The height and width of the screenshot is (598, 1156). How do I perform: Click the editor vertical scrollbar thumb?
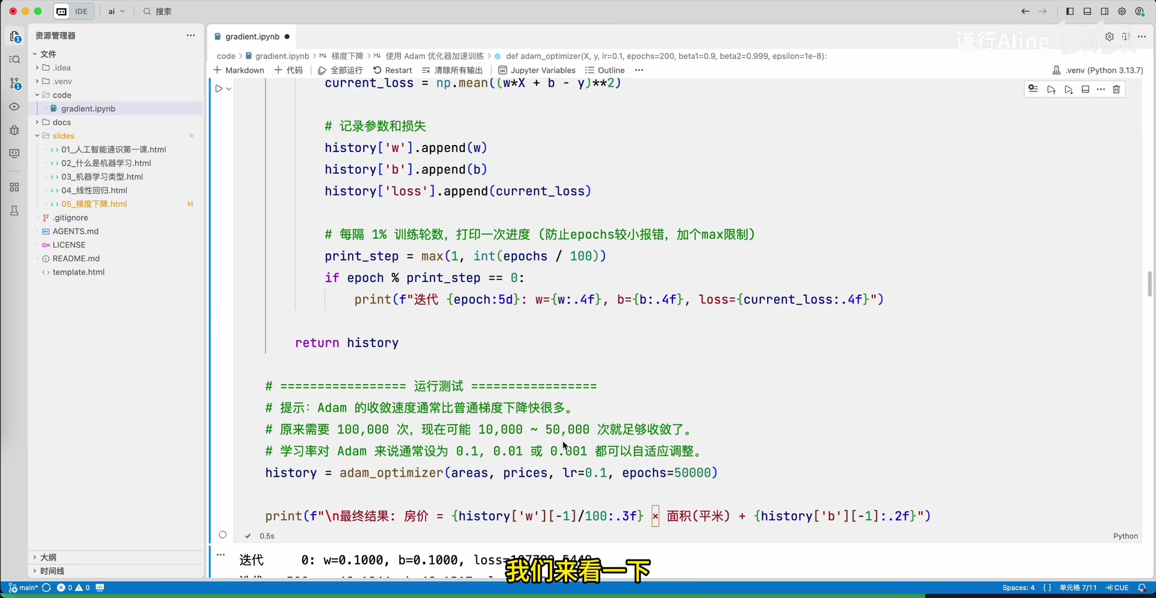[x=1149, y=284]
